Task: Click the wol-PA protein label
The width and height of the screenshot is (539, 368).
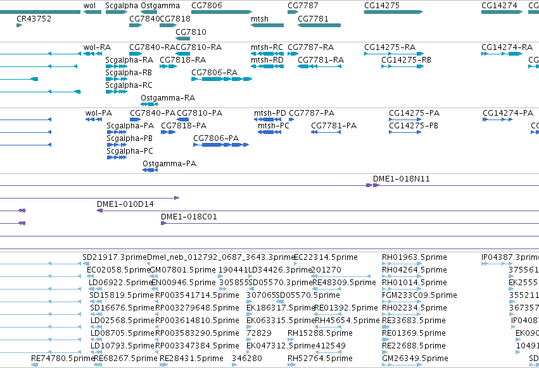Action: click(x=99, y=113)
